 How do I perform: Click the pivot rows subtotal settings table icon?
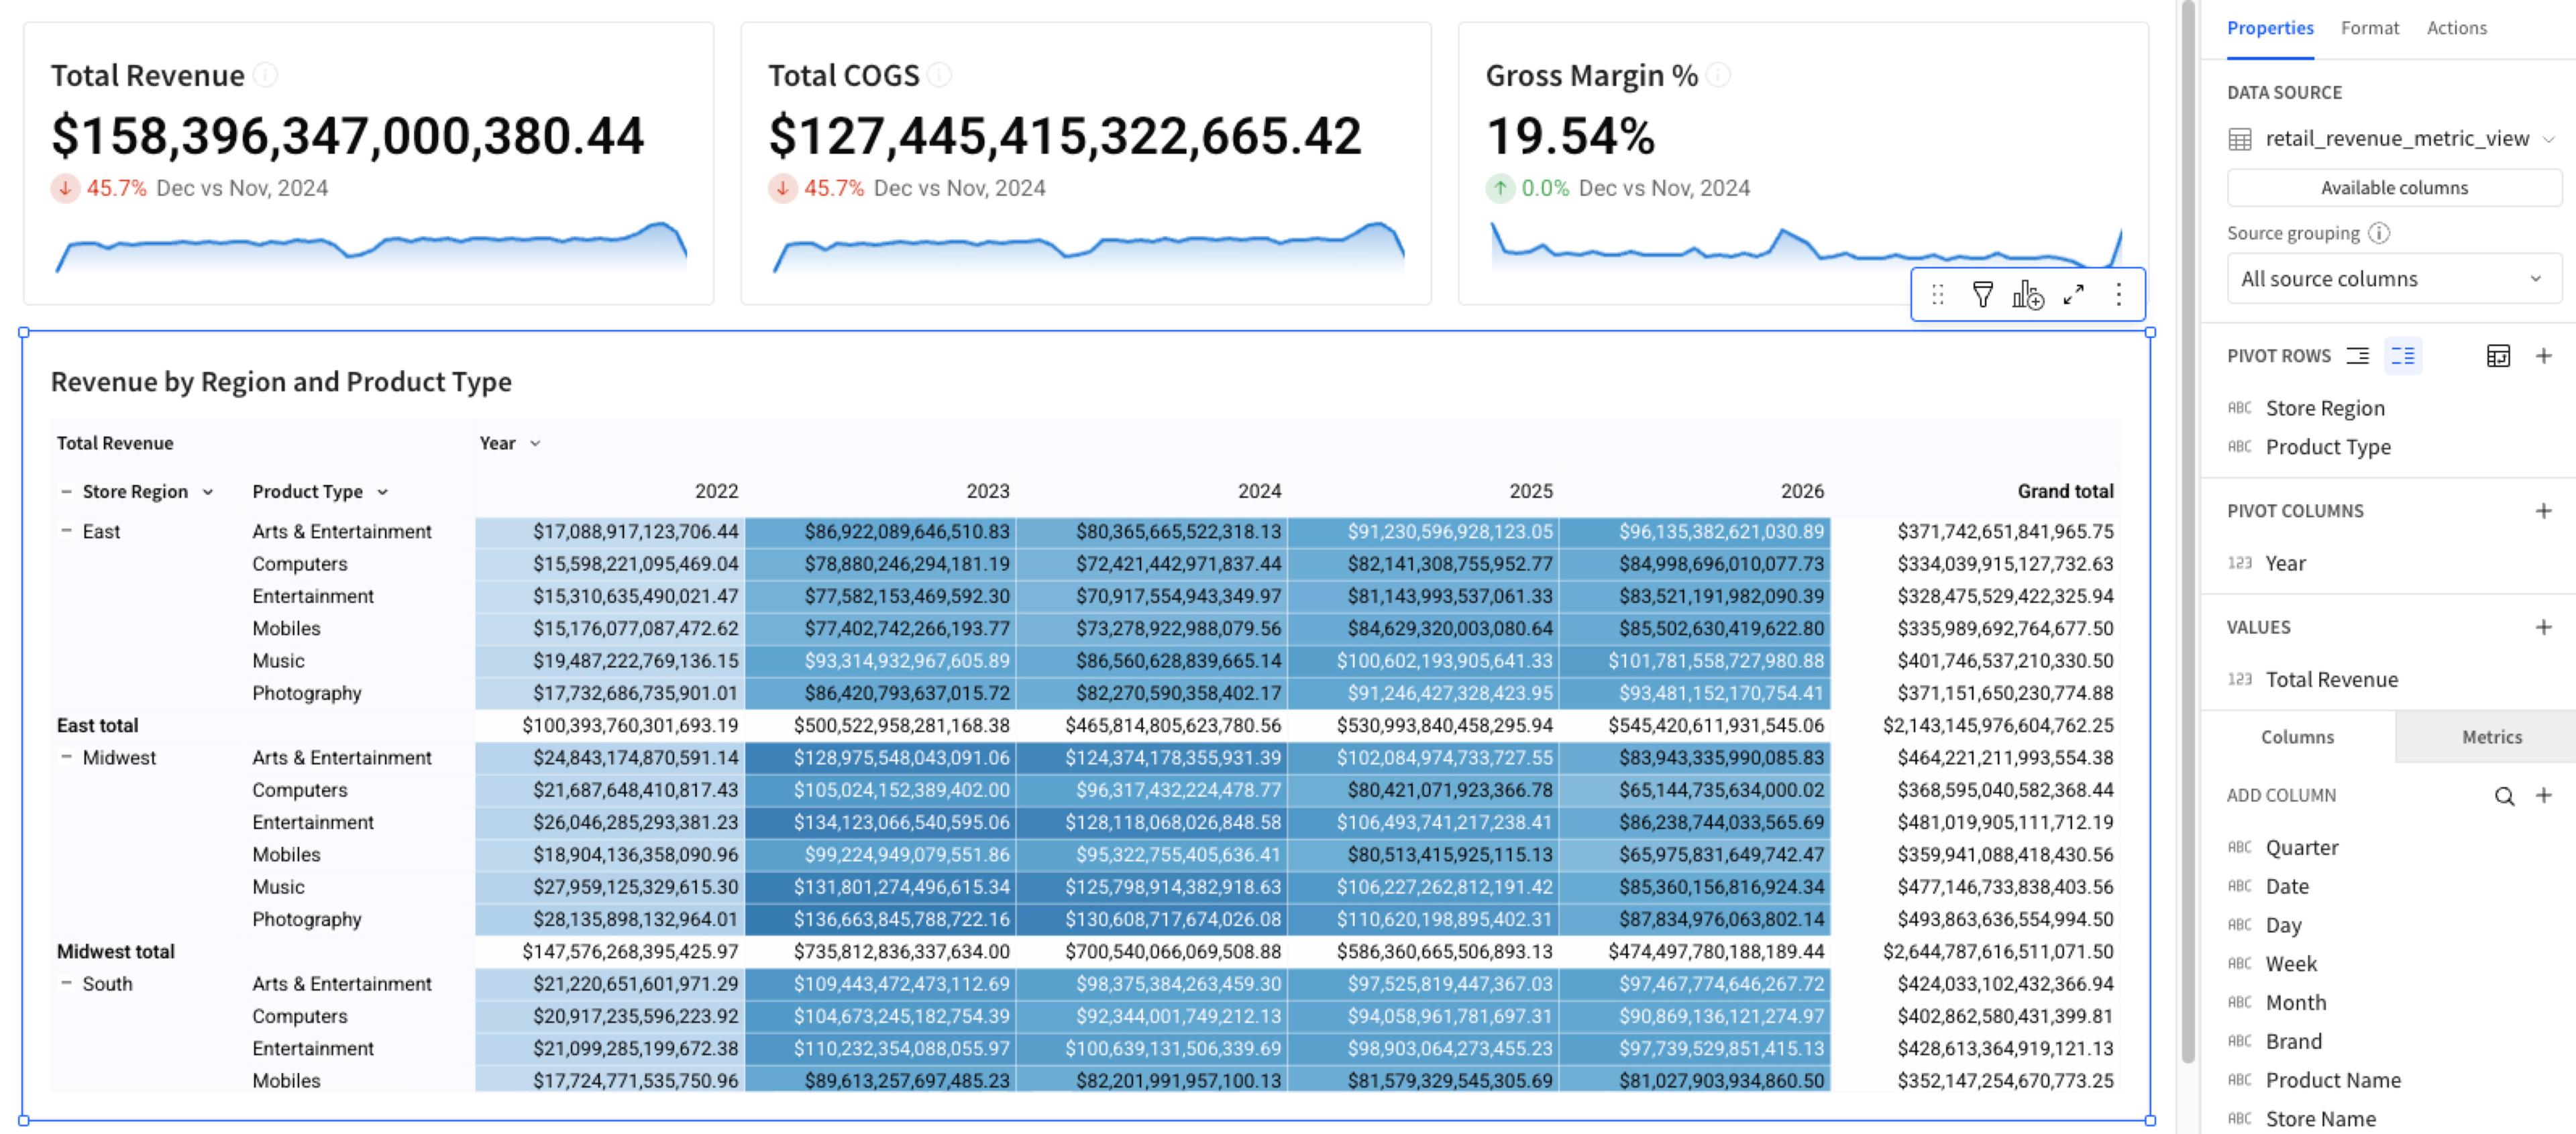(2498, 356)
